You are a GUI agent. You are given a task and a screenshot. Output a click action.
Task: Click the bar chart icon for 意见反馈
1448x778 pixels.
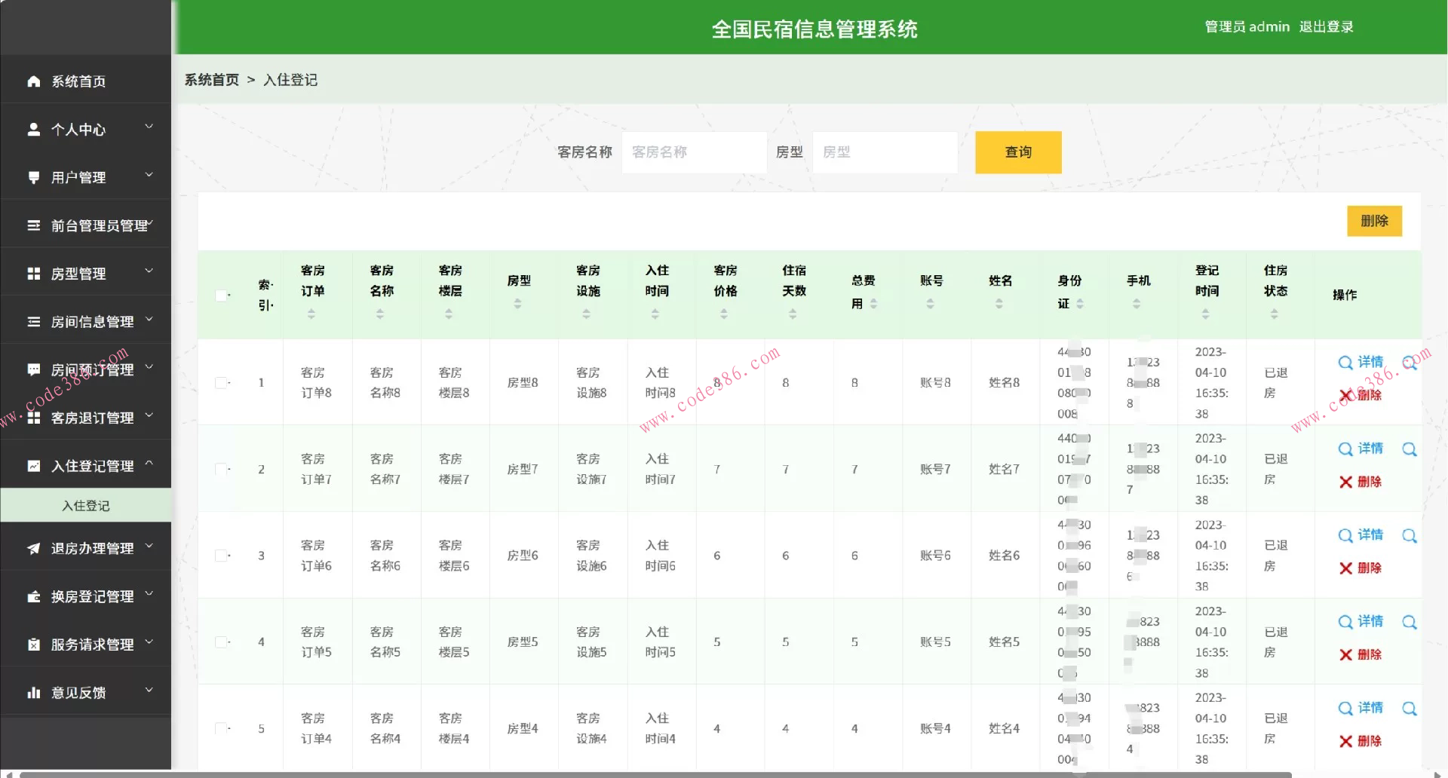[x=33, y=692]
